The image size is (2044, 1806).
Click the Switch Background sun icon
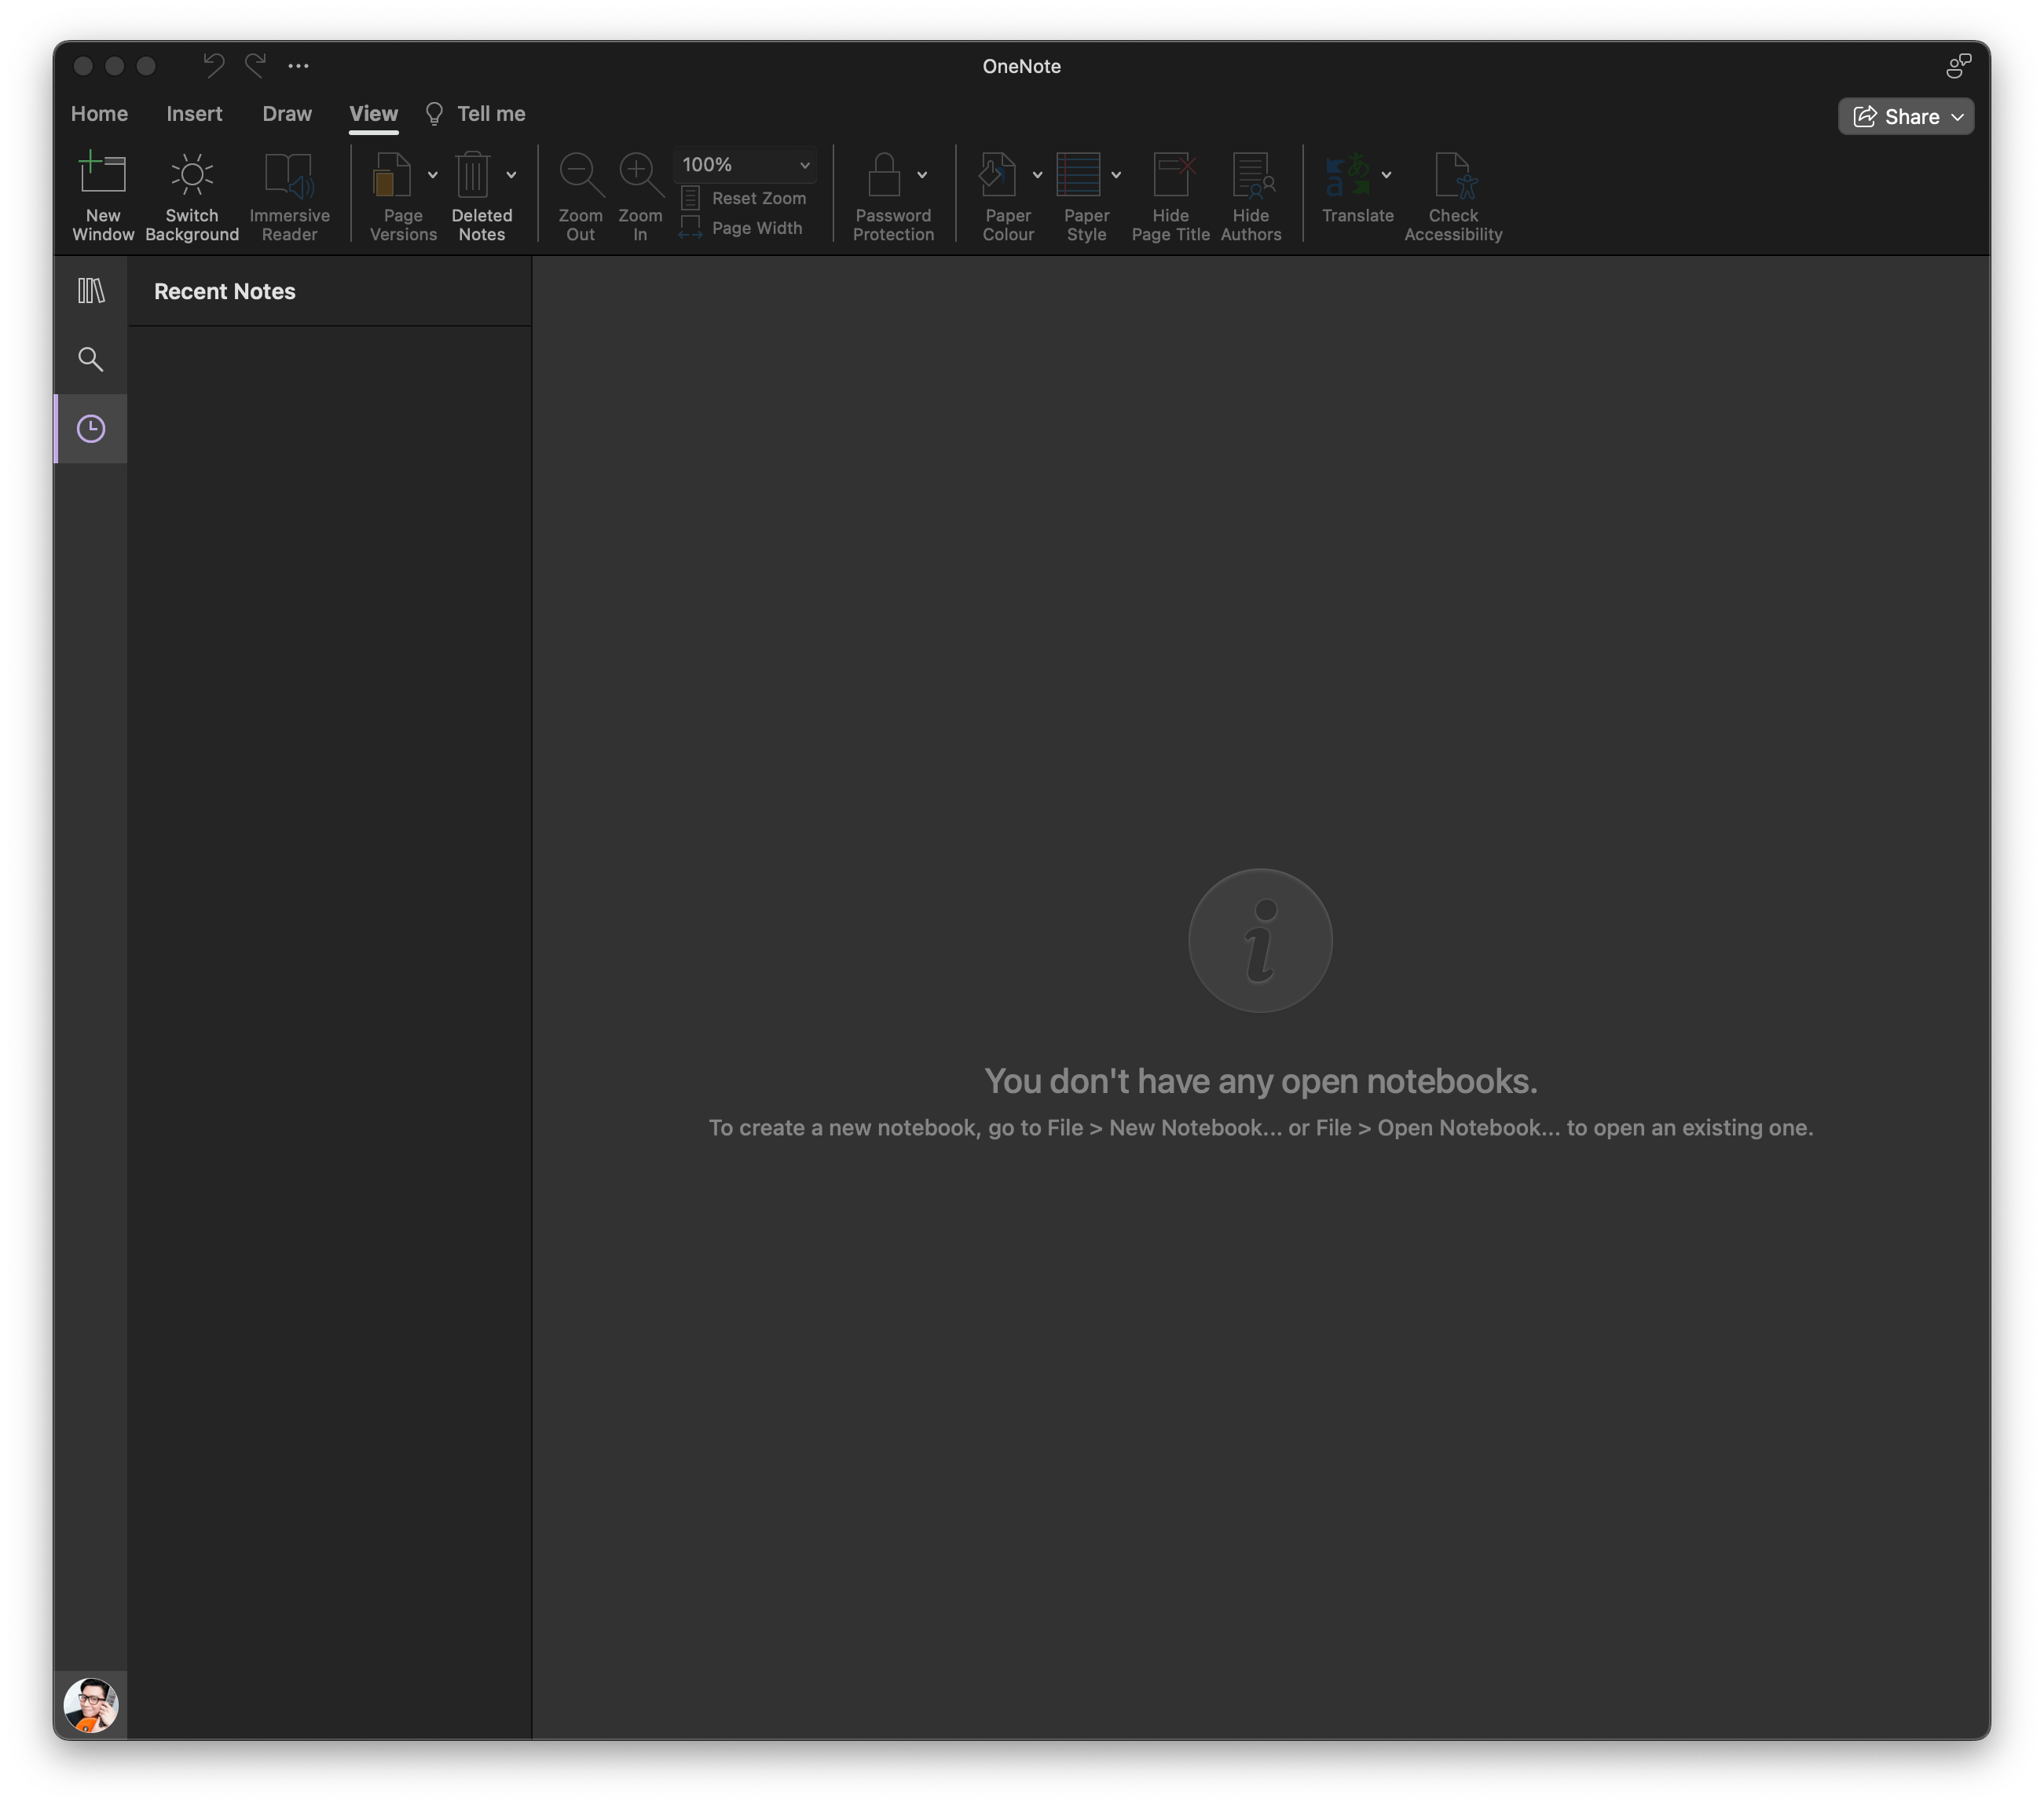(192, 175)
